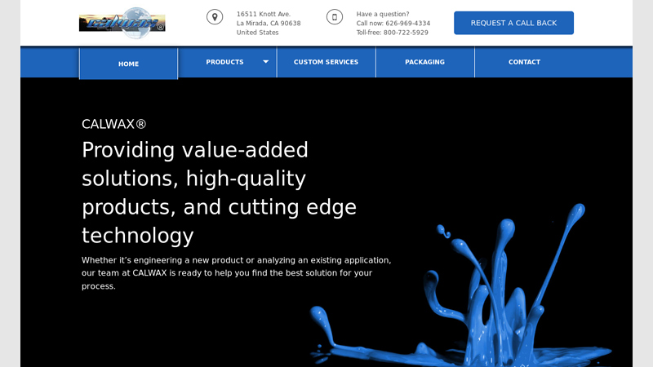Click the hero paragraph about engineering products
The image size is (653, 367).
[x=236, y=273]
